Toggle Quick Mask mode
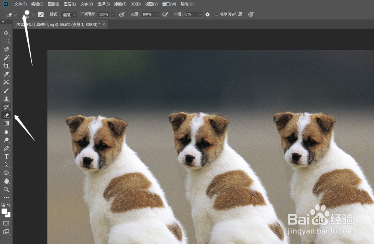This screenshot has height=244, width=374. click(x=6, y=223)
